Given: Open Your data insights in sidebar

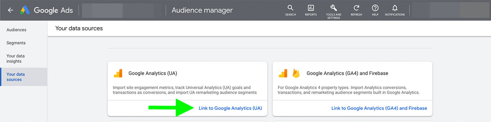Looking at the screenshot, I should (x=16, y=59).
